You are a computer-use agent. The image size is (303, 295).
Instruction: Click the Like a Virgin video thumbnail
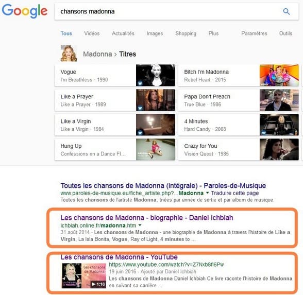(x=156, y=125)
